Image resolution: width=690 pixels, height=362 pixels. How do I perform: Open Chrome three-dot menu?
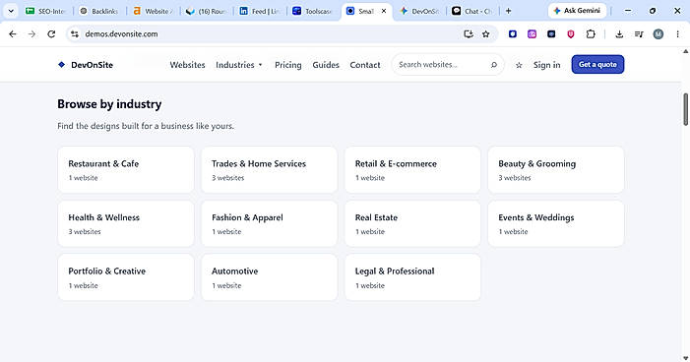tap(677, 33)
